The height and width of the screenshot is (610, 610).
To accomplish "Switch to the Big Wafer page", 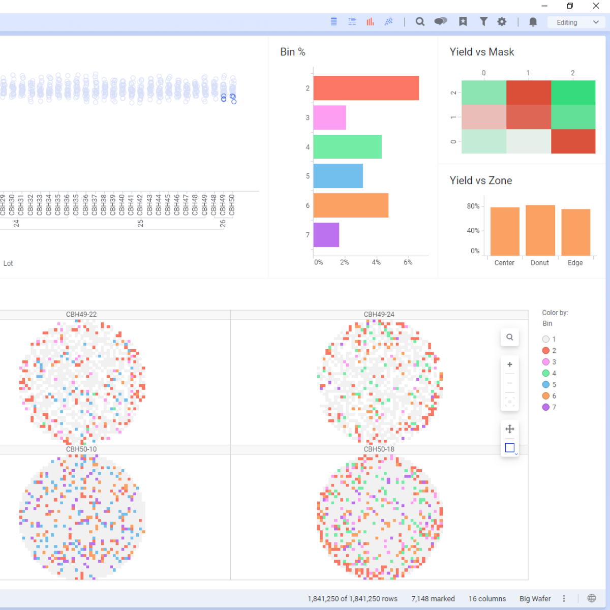I will [x=535, y=599].
